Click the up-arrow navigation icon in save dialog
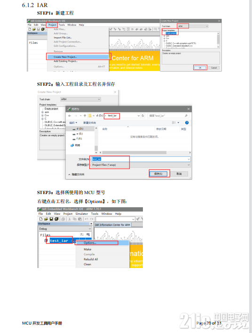This screenshot has width=252, height=333. (x=85, y=116)
